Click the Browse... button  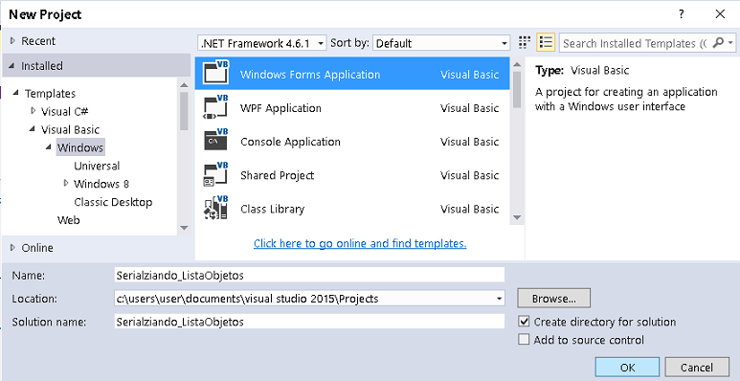(x=553, y=299)
